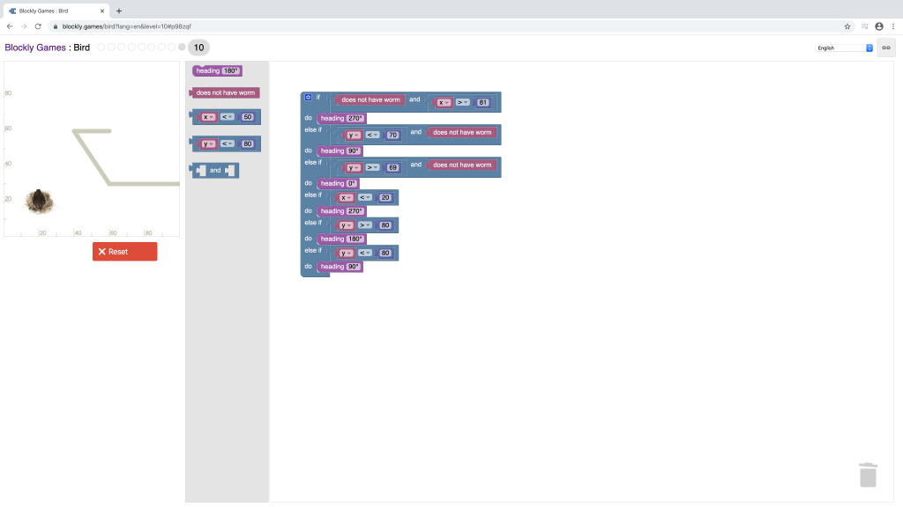Go to the first level circle
Screen dimensions: 903x507
pos(101,48)
